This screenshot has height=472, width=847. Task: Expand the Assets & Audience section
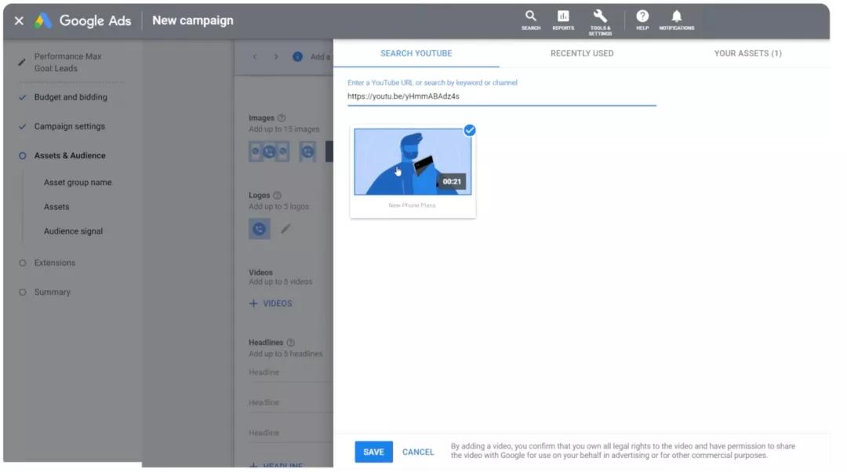(x=70, y=155)
